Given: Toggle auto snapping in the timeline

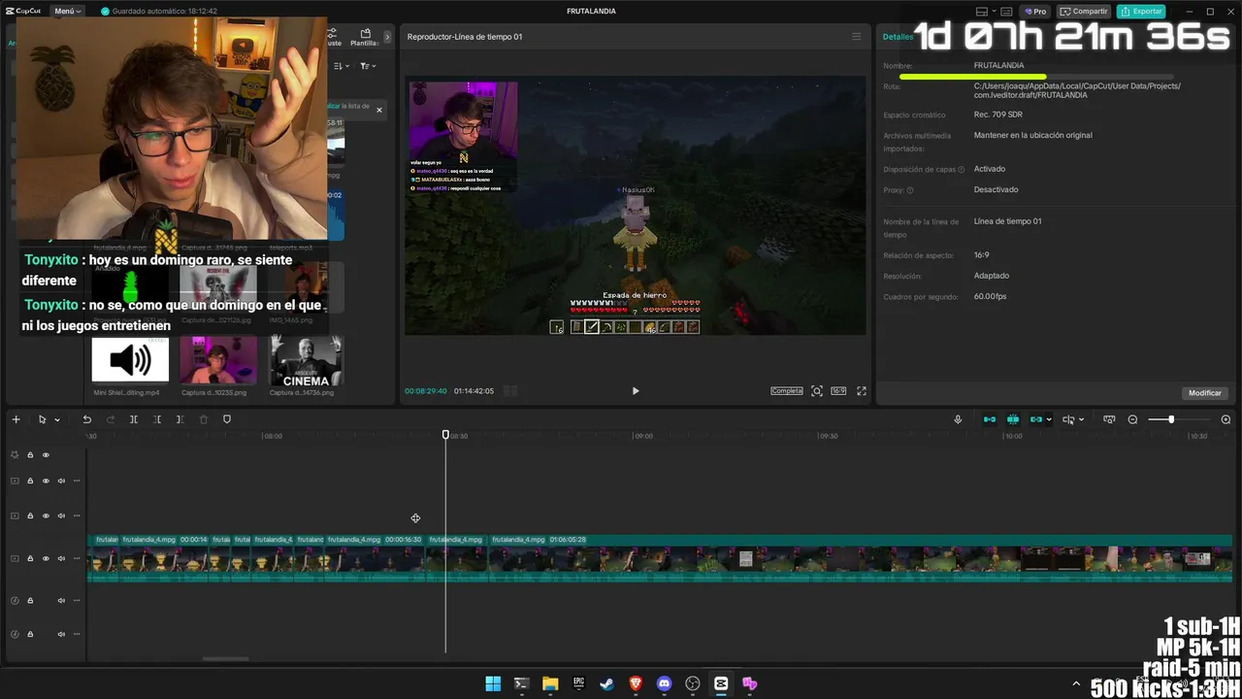Looking at the screenshot, I should click(1013, 419).
